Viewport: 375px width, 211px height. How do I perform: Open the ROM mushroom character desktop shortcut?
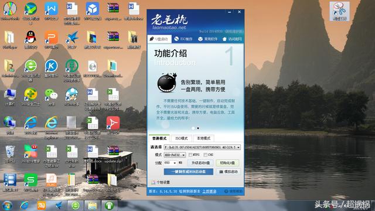tap(71, 97)
